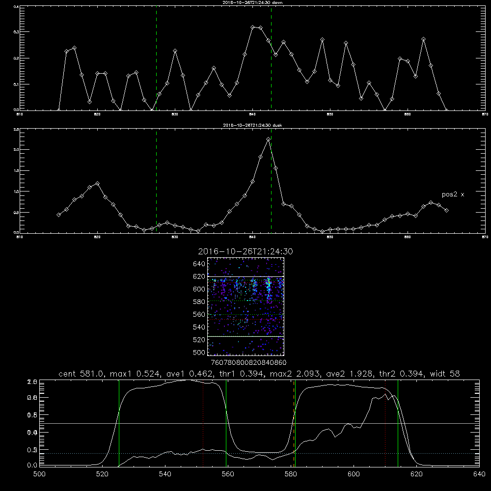491x491 pixels.
Task: Click the spectral heatmap image
Action: 246,306
